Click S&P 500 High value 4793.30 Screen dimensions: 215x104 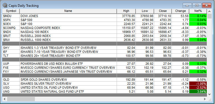tap(126, 20)
